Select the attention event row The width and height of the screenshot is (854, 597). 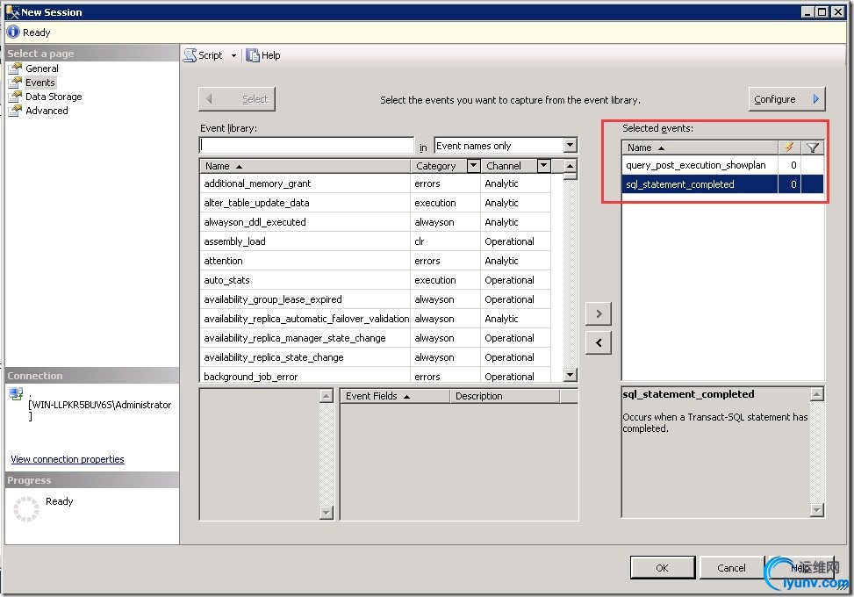376,261
